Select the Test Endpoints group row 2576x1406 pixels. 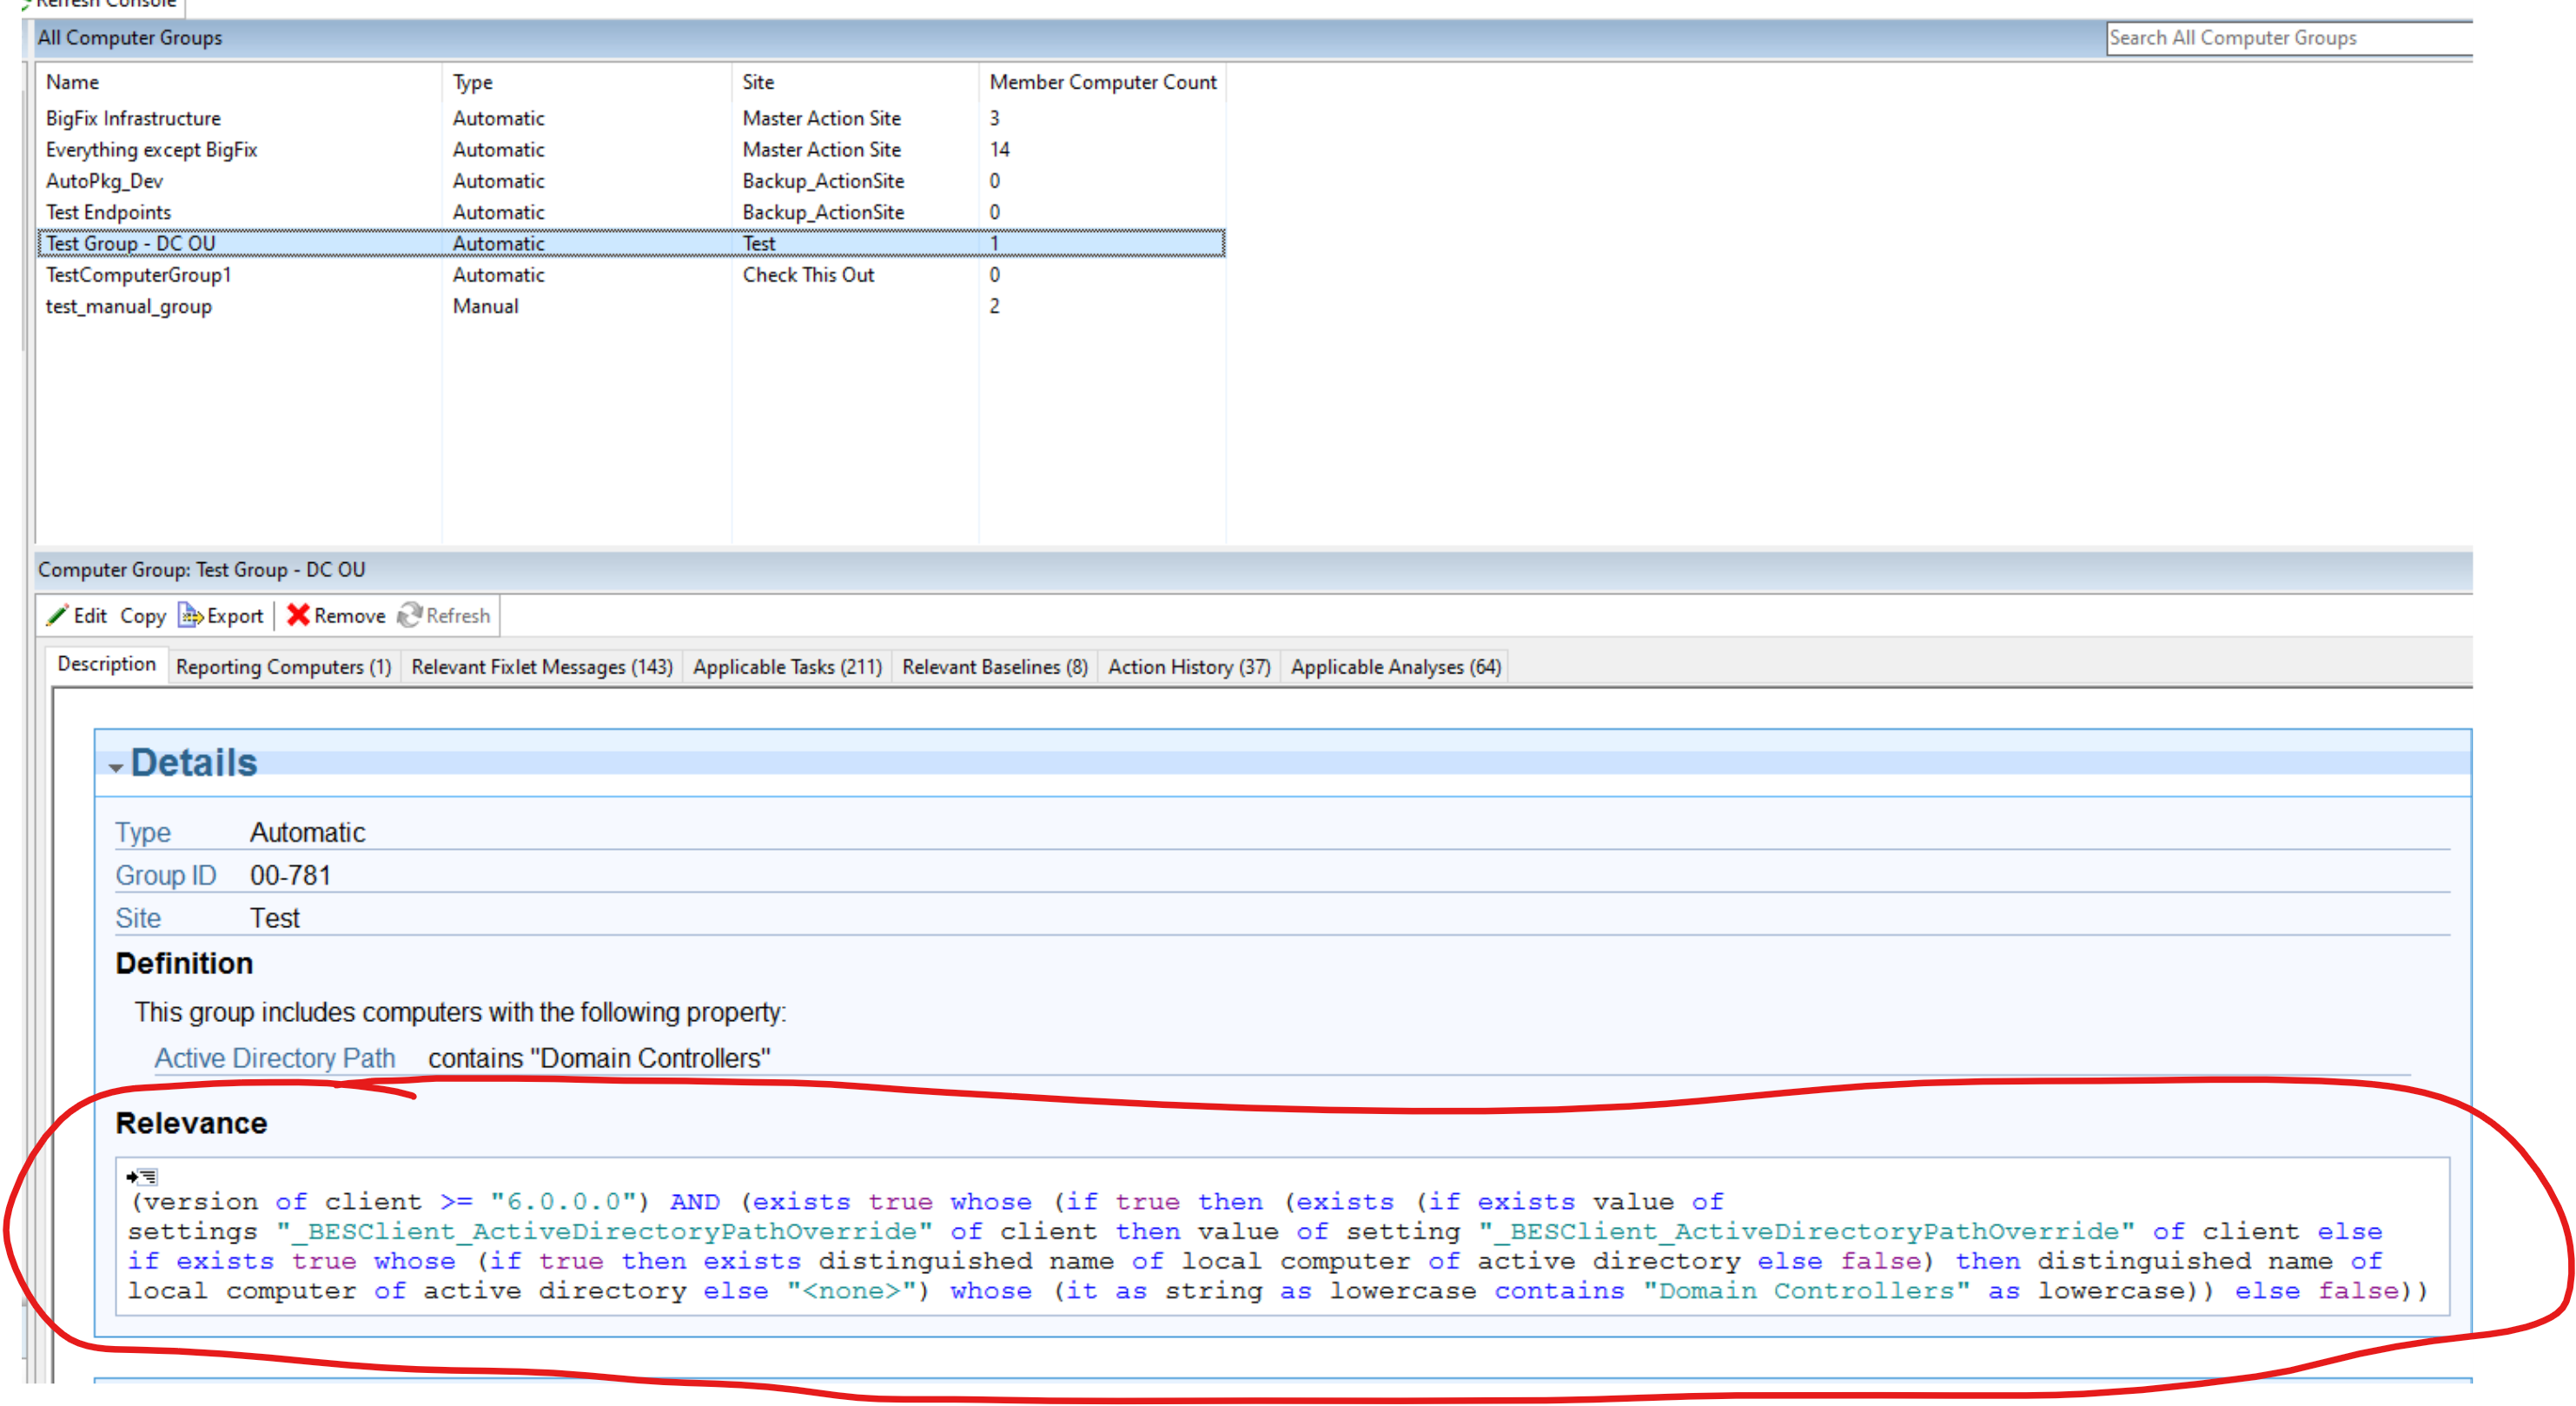631,212
